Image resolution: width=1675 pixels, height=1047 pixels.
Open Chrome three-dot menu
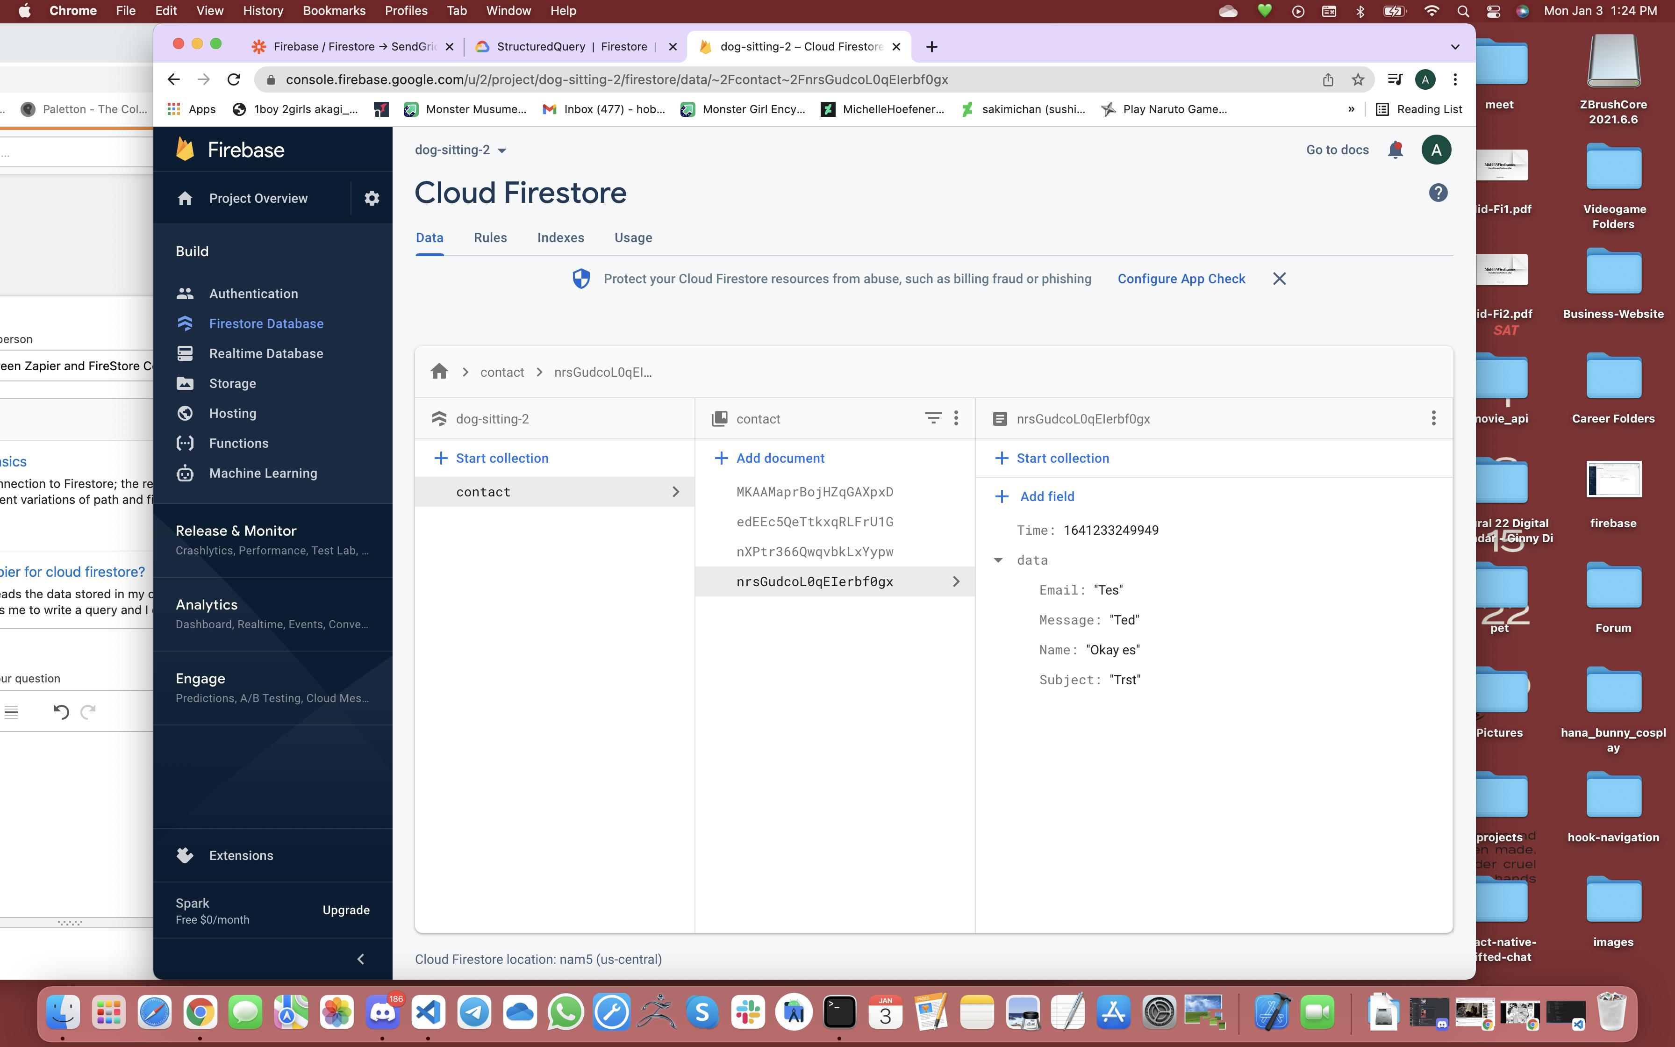click(1455, 79)
